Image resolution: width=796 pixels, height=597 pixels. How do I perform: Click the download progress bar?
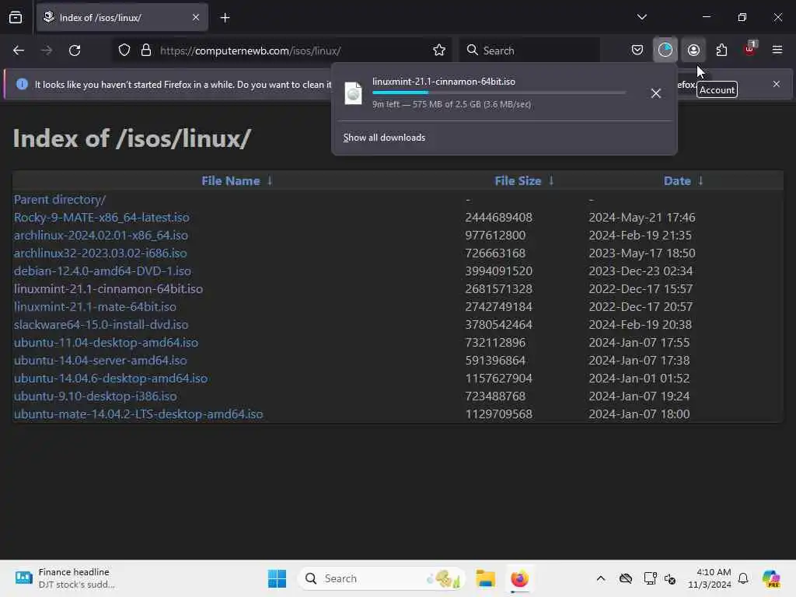[499, 93]
